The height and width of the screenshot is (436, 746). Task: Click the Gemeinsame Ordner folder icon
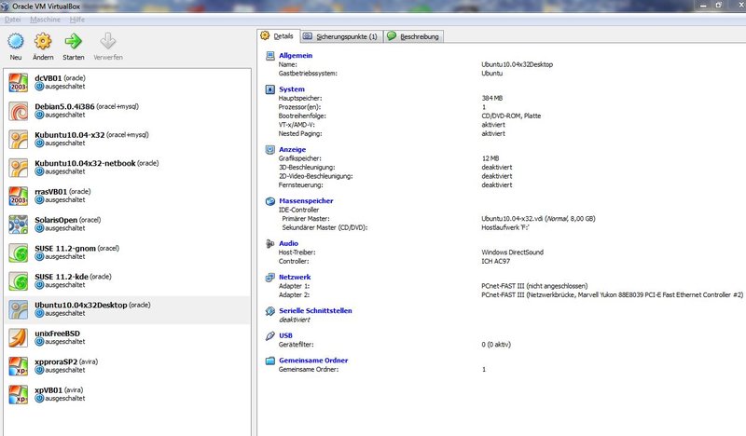coord(270,361)
